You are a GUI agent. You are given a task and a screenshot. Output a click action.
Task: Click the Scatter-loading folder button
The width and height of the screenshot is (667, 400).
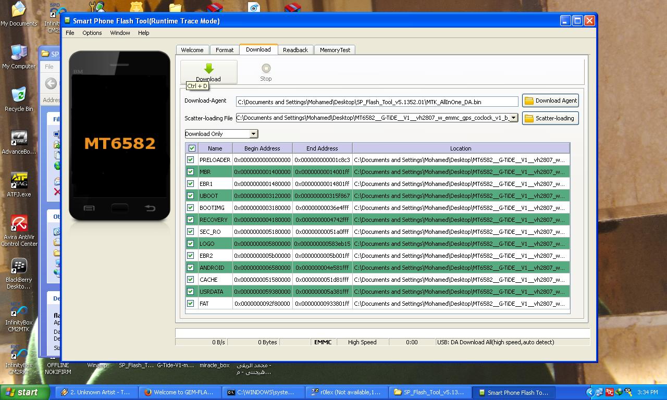(x=550, y=118)
